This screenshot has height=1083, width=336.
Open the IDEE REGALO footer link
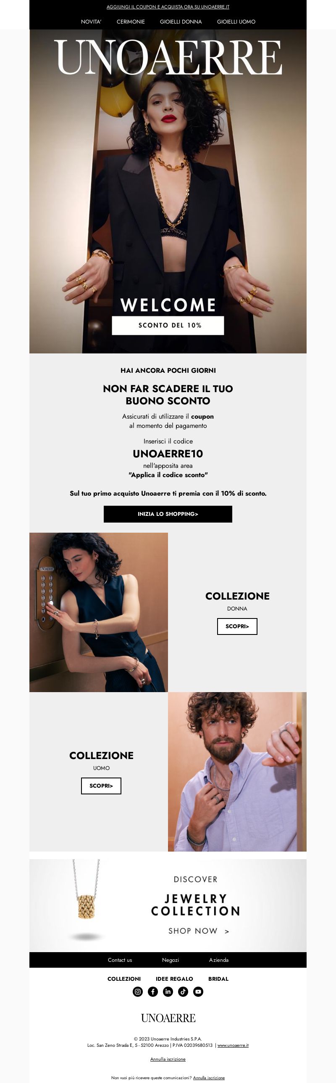click(174, 979)
